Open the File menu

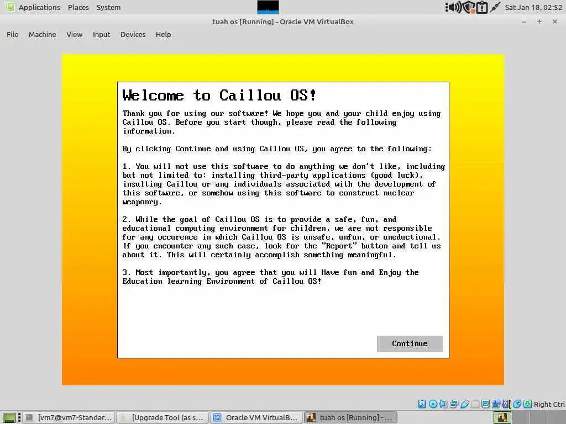point(12,35)
